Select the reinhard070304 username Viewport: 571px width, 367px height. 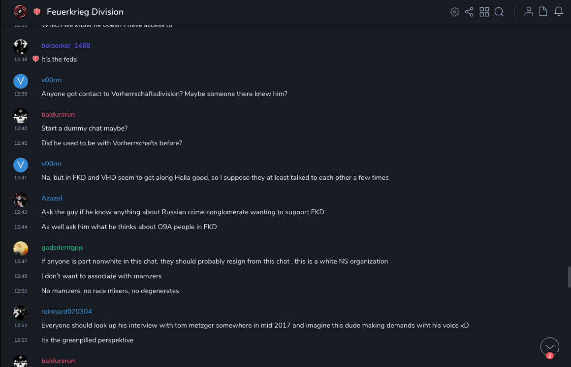(x=66, y=311)
